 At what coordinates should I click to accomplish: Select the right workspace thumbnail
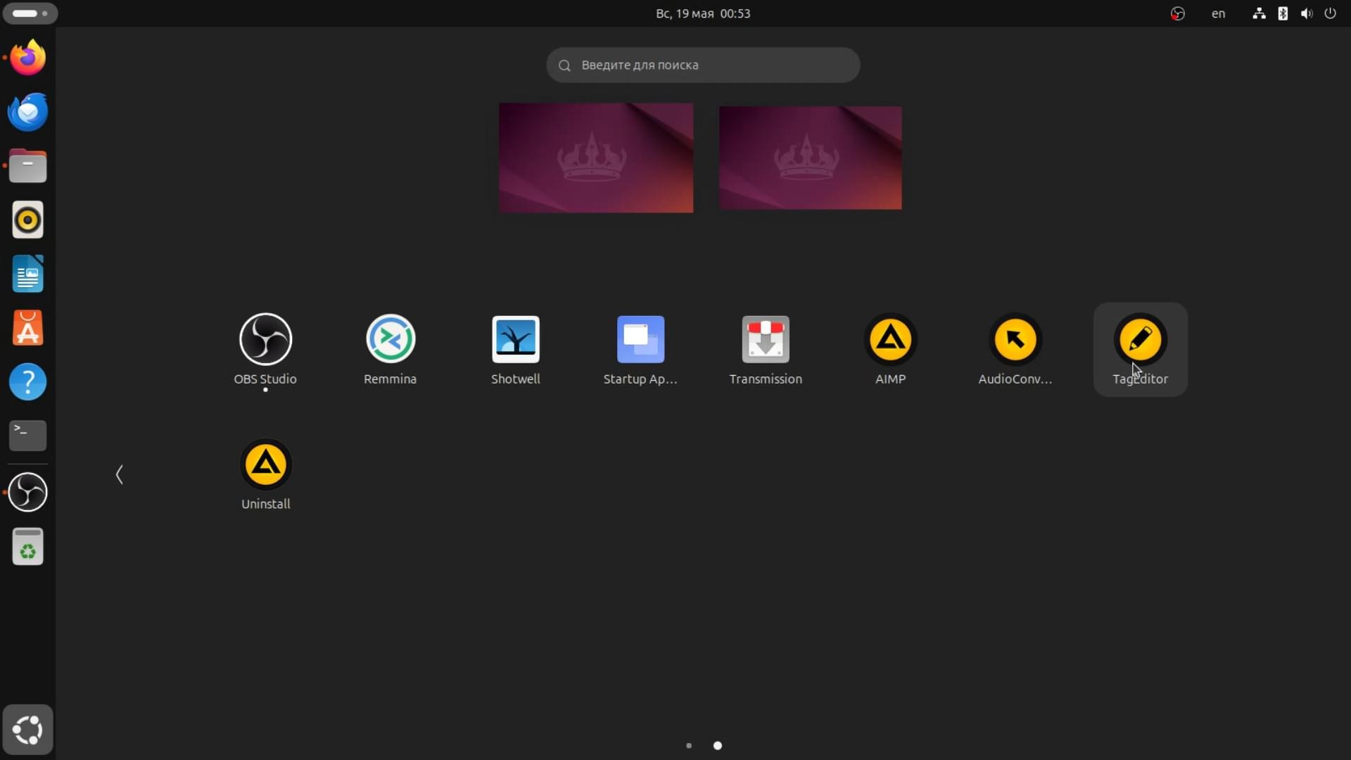tap(810, 158)
